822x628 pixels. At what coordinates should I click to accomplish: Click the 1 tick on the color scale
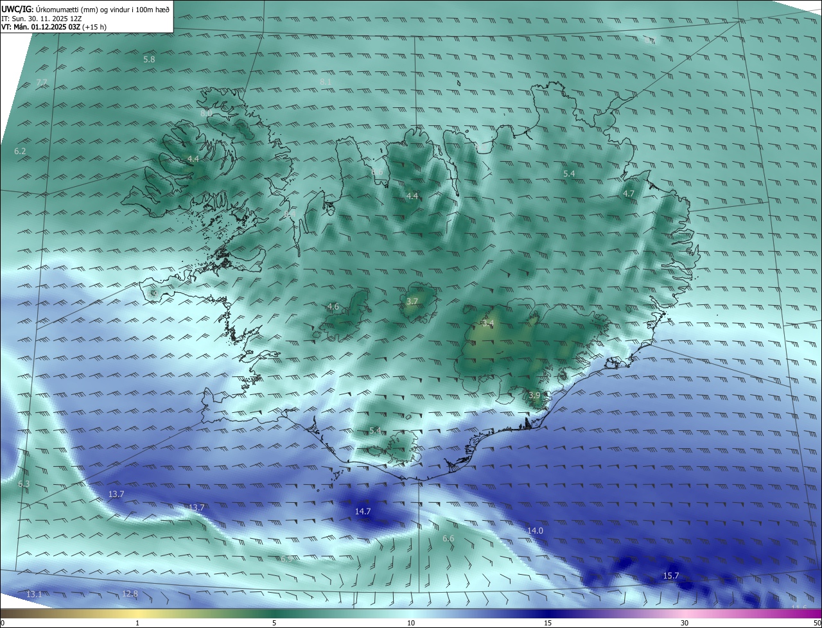137,623
